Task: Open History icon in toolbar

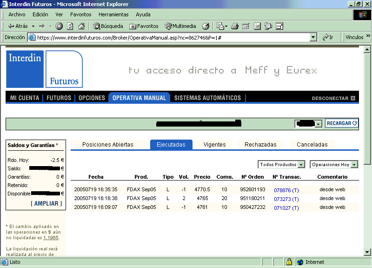Action: point(206,26)
